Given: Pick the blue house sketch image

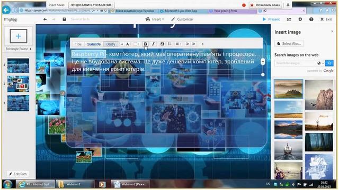Looking at the screenshot, I should coord(319,166).
